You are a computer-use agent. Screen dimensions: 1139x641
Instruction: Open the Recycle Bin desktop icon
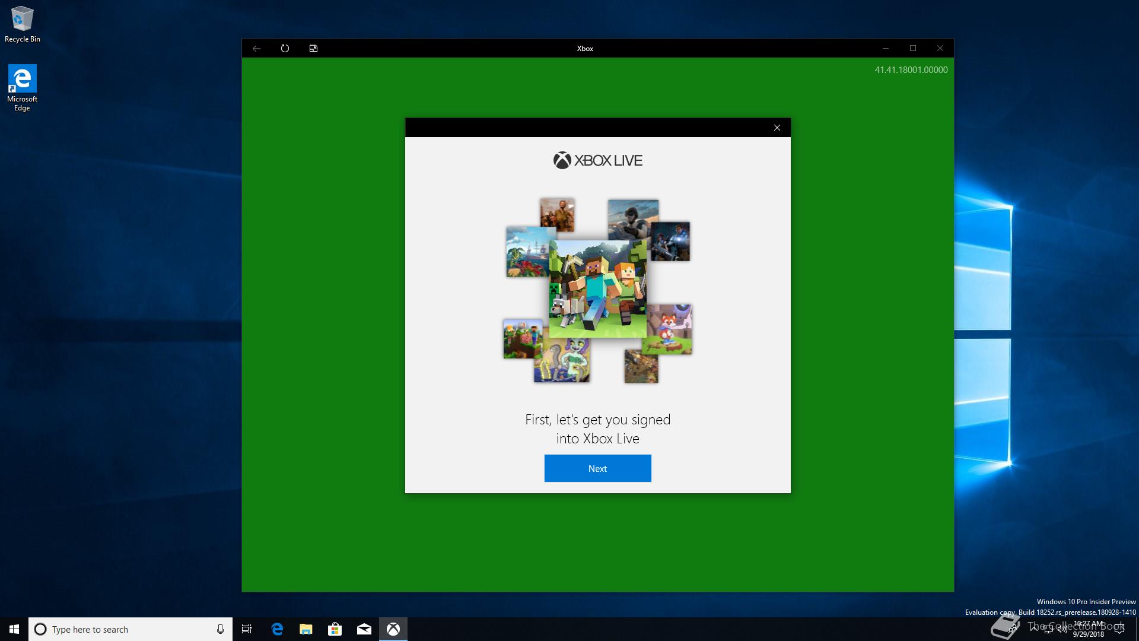pyautogui.click(x=23, y=24)
